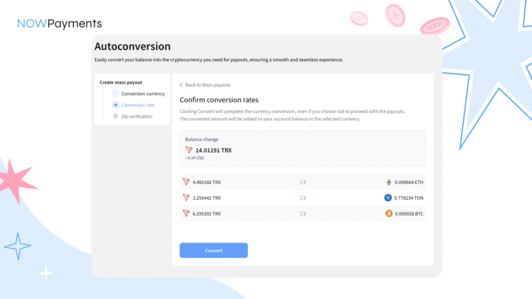Image resolution: width=532 pixels, height=299 pixels.
Task: Go back to Mass payouts
Action: pyautogui.click(x=207, y=85)
